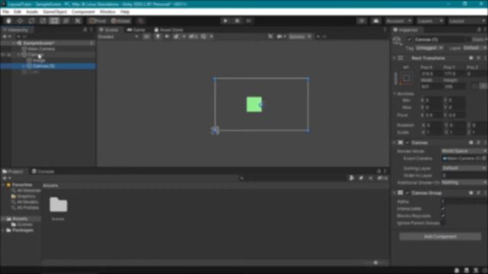488x274 pixels.
Task: Select Canvas (1) in Hierarchy
Action: click(x=43, y=66)
